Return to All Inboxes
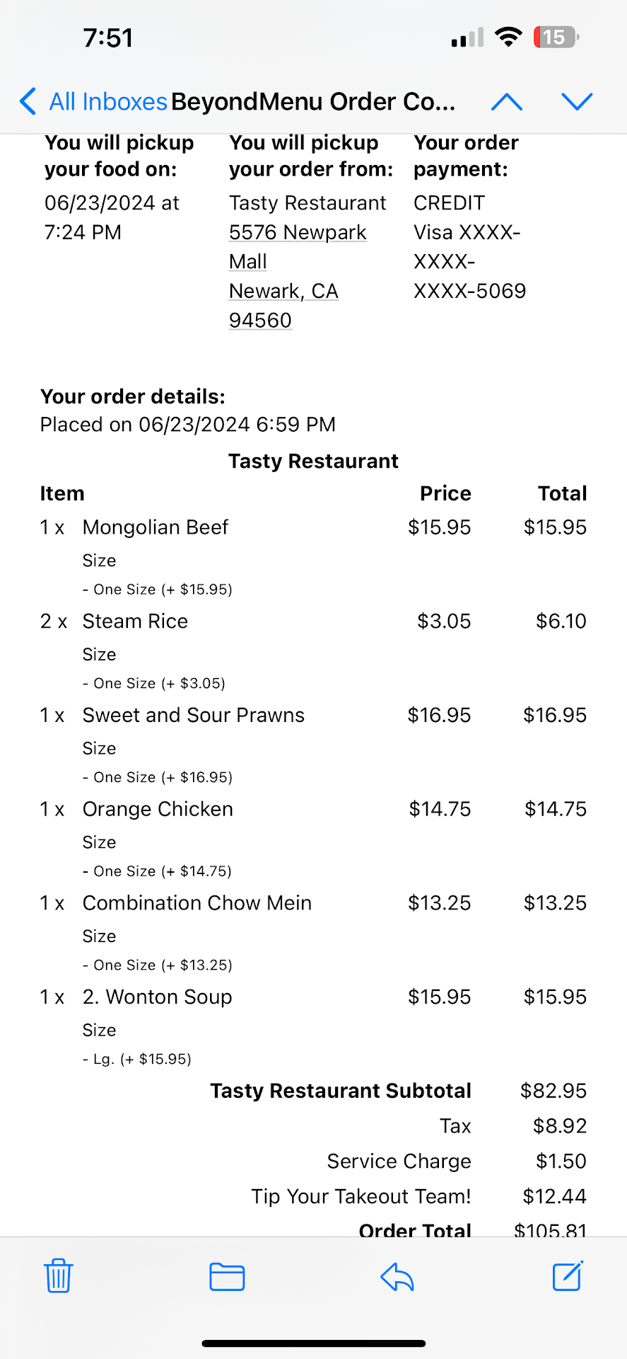The image size is (627, 1359). [107, 102]
